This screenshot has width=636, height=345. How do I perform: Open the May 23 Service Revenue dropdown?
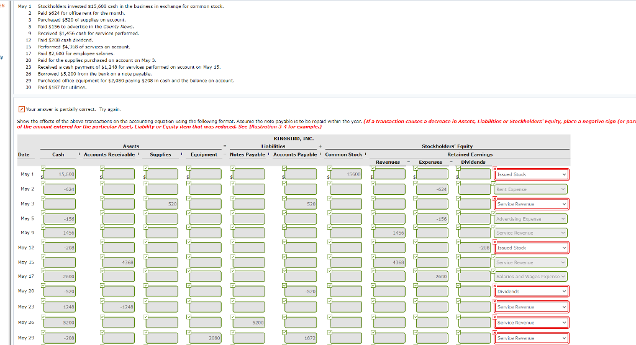(531, 307)
